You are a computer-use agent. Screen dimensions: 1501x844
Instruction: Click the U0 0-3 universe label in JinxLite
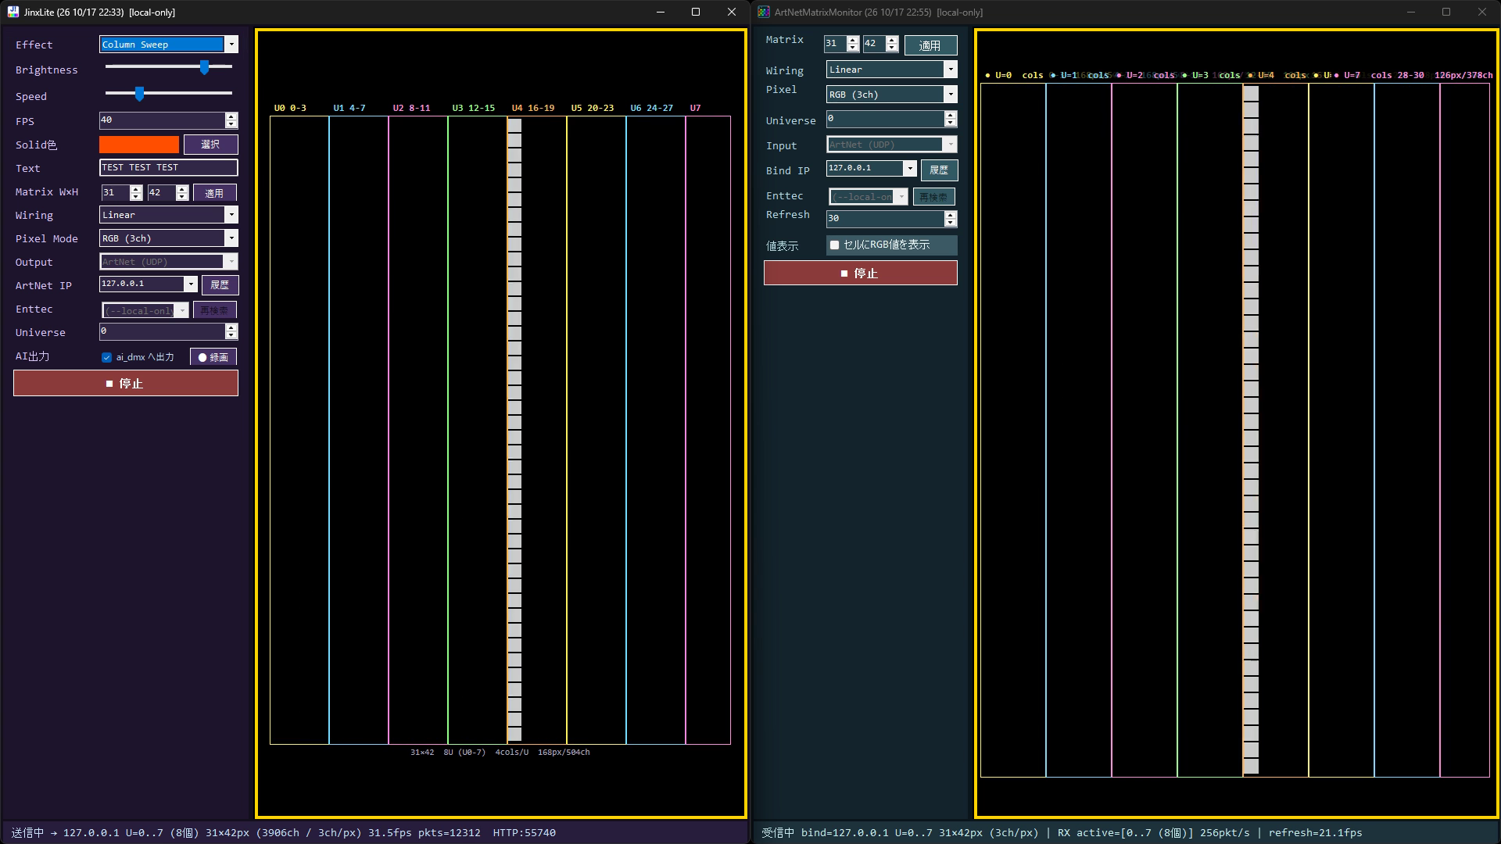click(290, 108)
